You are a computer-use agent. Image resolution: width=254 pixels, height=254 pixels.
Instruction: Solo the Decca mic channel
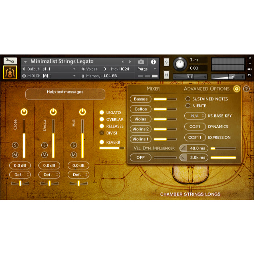click(x=44, y=145)
